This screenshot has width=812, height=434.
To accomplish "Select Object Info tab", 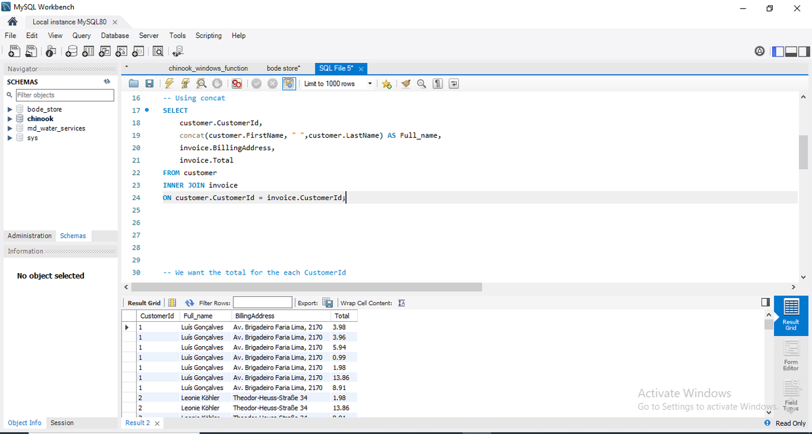I will [25, 423].
